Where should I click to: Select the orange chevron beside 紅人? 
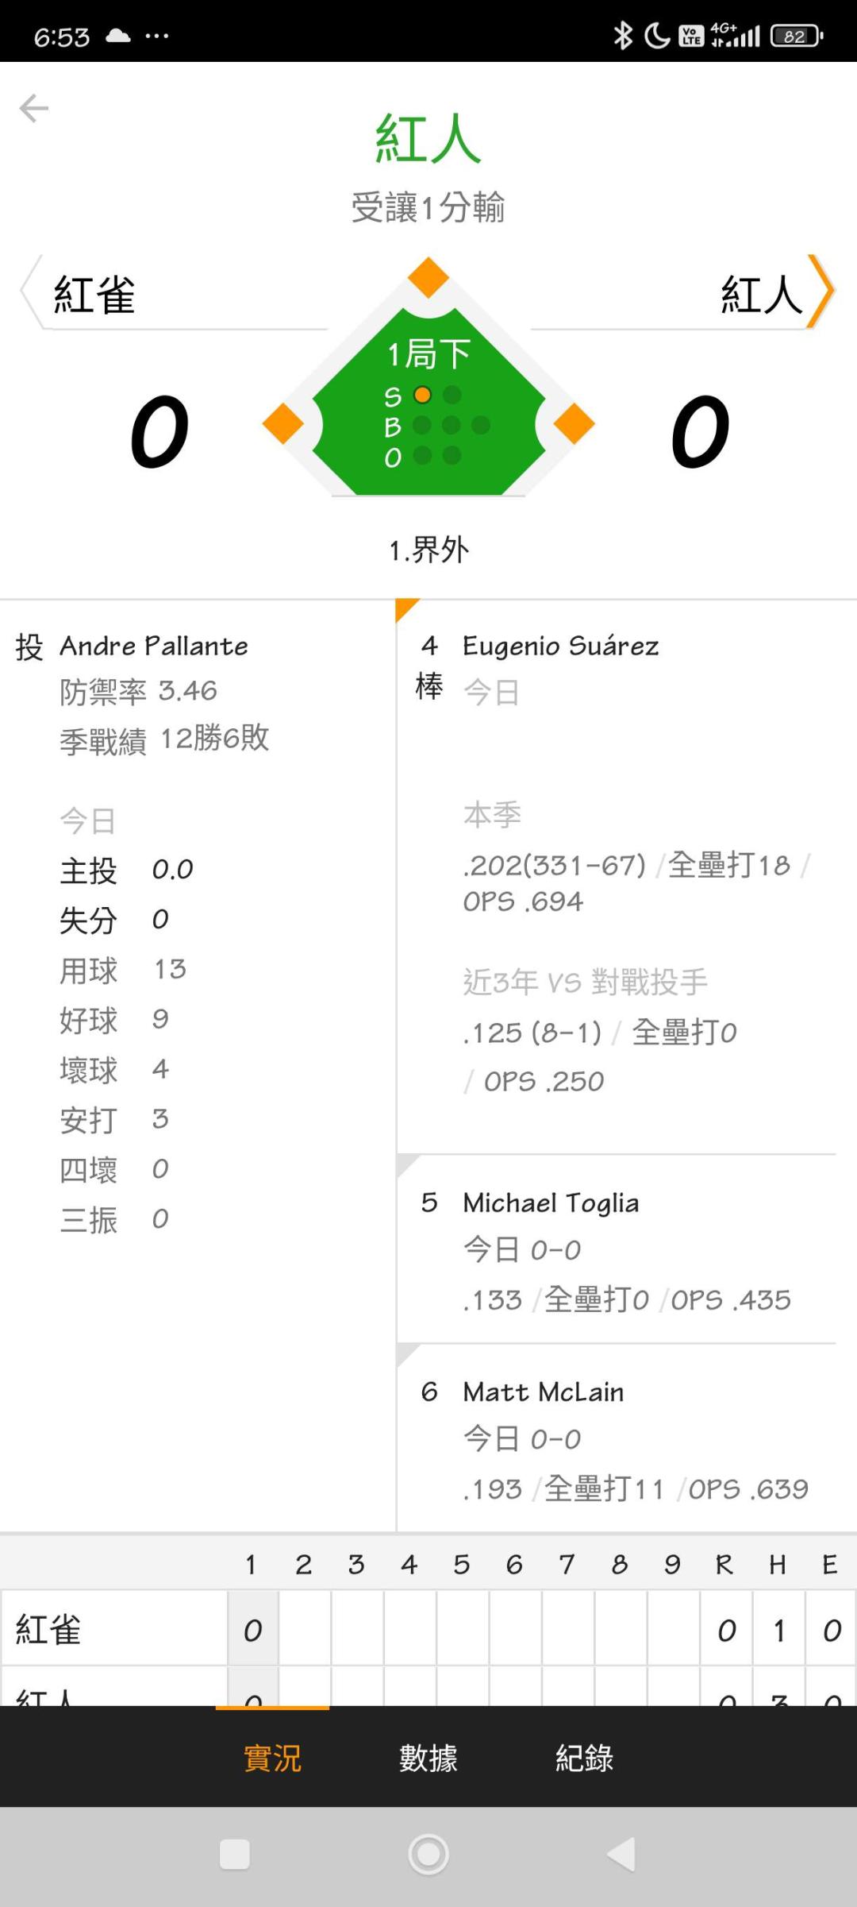tap(820, 291)
